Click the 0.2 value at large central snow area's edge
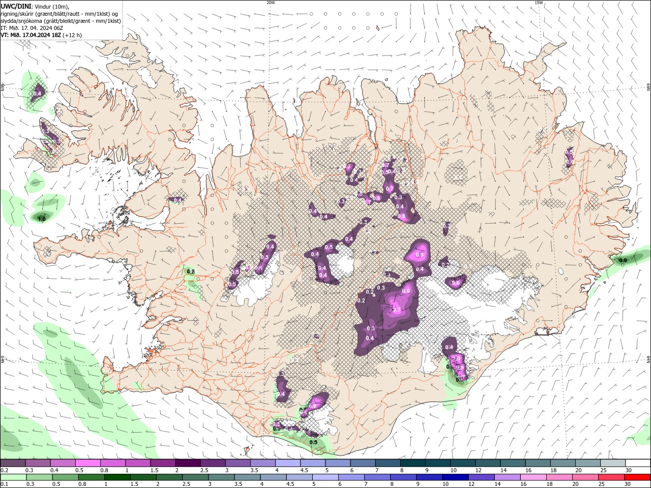 (x=362, y=300)
